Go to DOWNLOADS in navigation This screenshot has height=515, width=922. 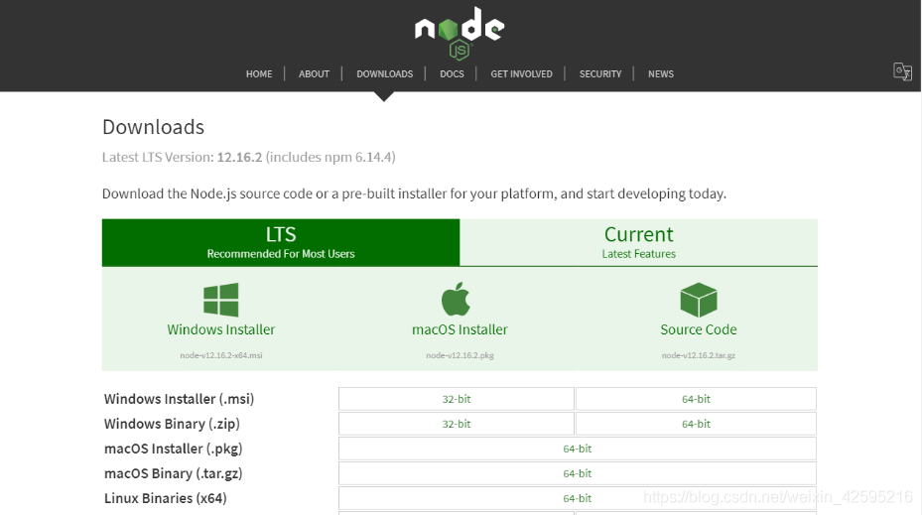pos(384,74)
